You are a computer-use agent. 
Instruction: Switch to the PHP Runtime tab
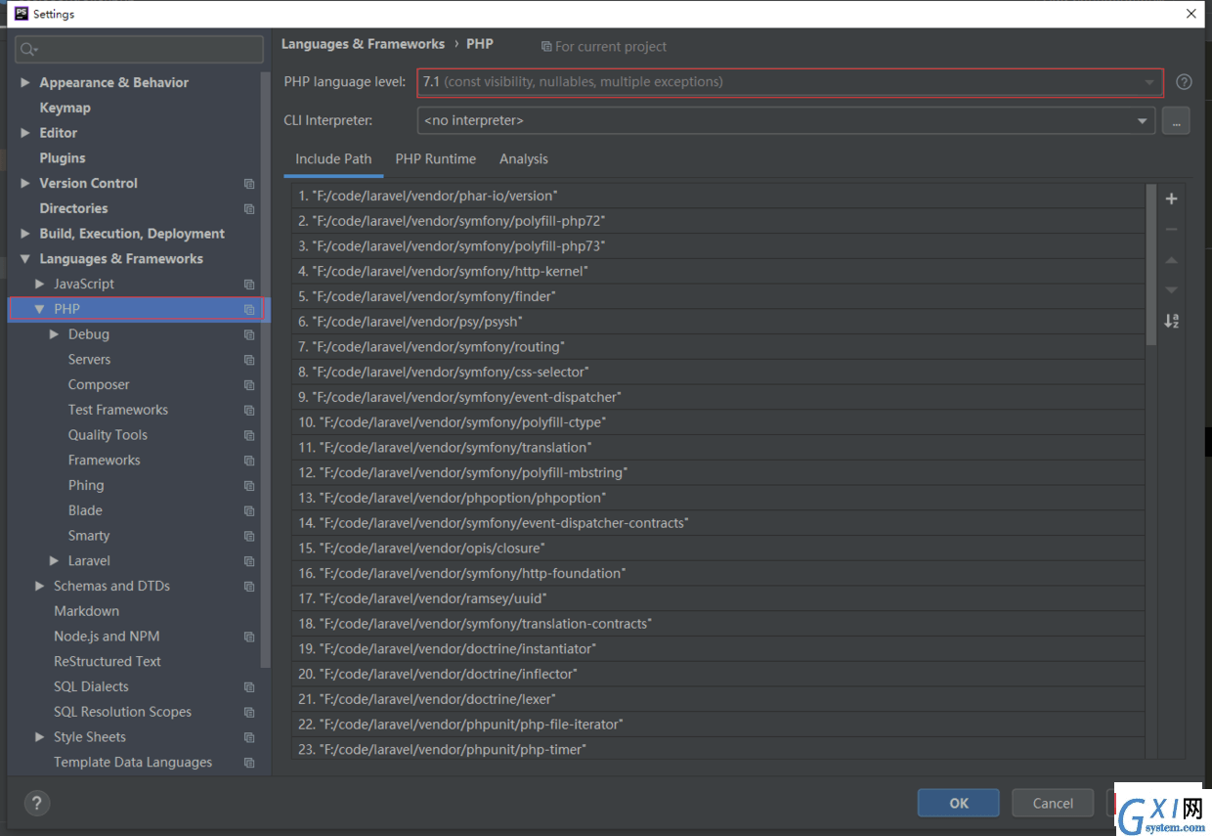click(436, 159)
